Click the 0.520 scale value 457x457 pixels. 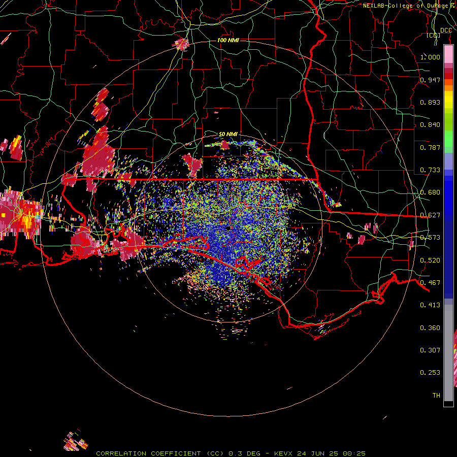pos(430,260)
